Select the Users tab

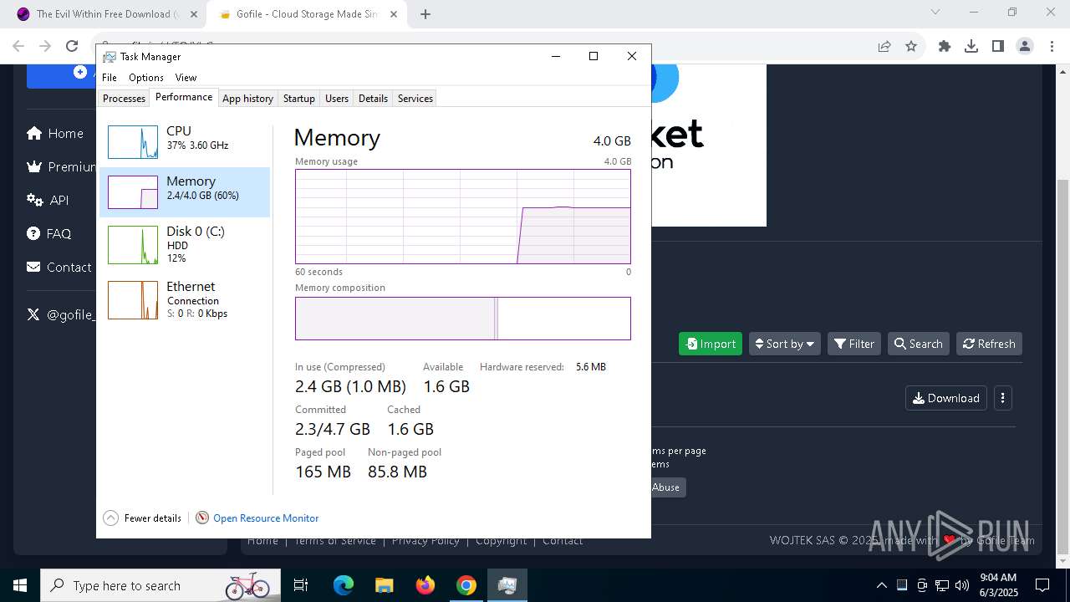[x=337, y=98]
